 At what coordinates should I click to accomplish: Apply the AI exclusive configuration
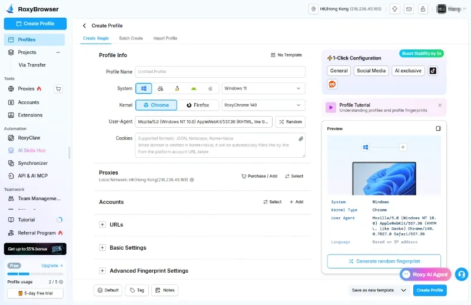(x=408, y=71)
